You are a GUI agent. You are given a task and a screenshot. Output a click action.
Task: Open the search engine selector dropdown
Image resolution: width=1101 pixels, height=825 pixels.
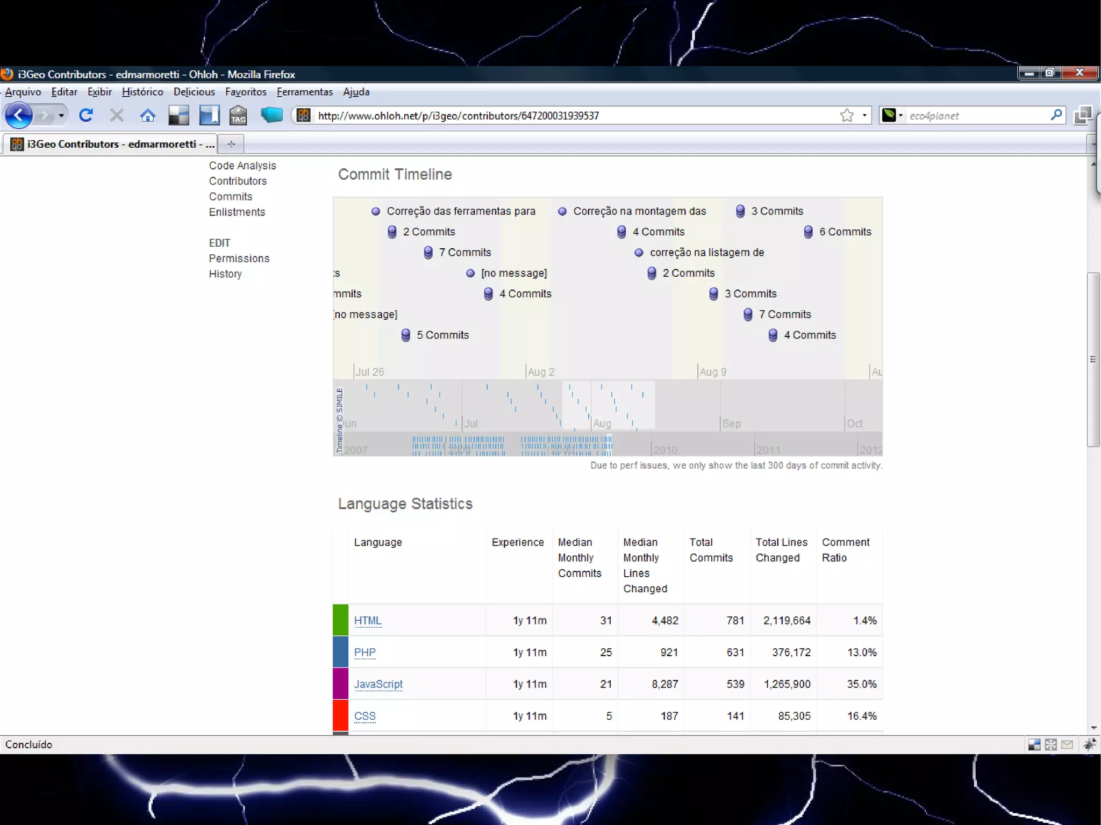900,116
